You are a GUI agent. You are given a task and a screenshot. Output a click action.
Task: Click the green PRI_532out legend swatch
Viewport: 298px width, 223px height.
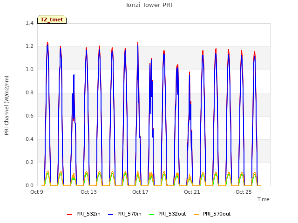[x=151, y=215]
